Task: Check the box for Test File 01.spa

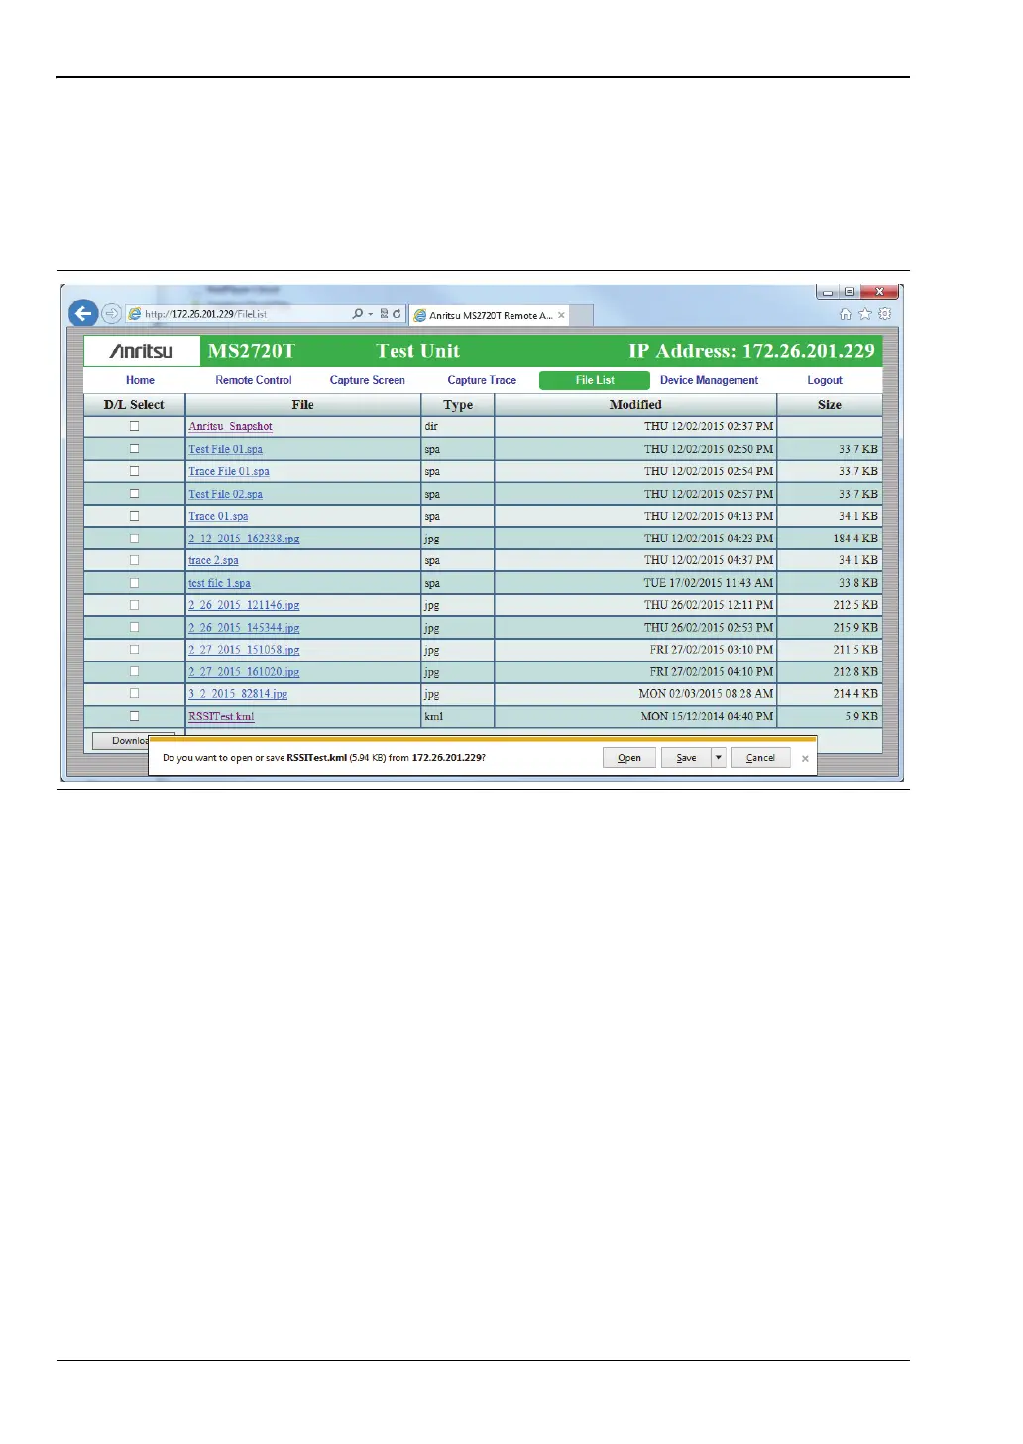Action: [x=134, y=449]
